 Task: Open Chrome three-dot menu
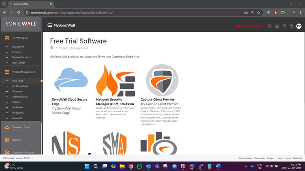point(301,13)
